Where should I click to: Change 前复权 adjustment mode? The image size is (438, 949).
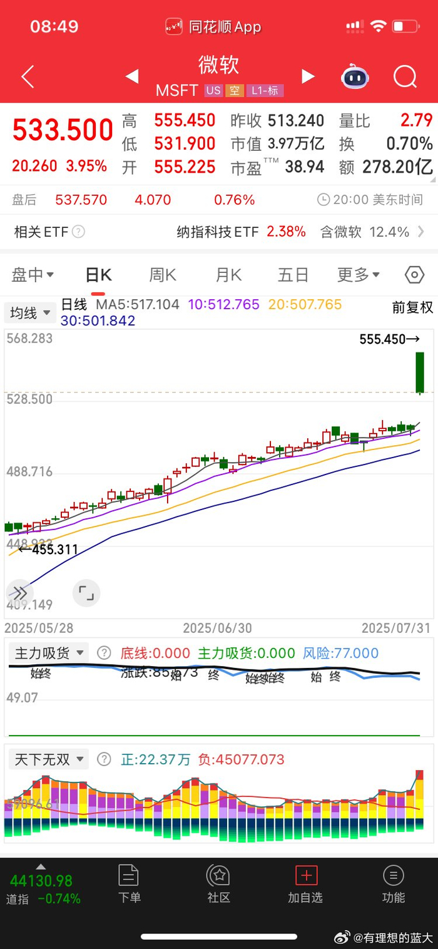[x=412, y=307]
